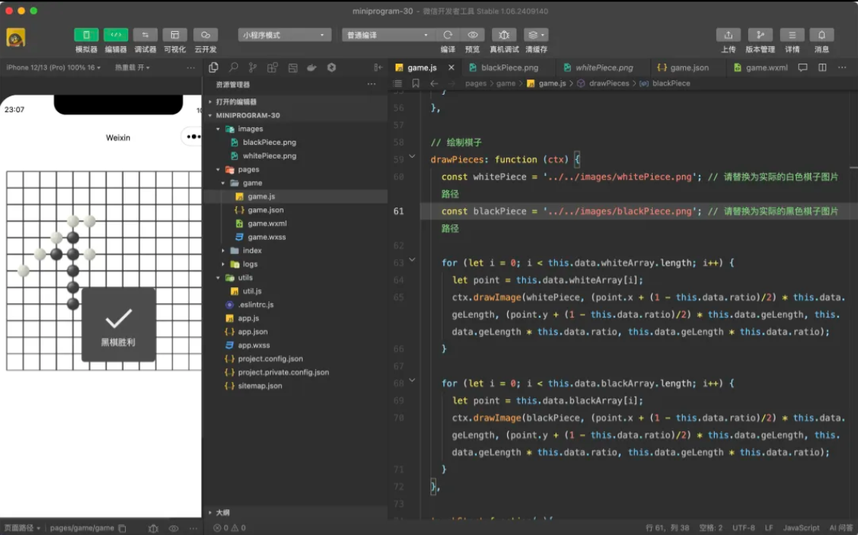Open app.json in file tree
Viewport: 858px width, 535px height.
click(x=252, y=332)
